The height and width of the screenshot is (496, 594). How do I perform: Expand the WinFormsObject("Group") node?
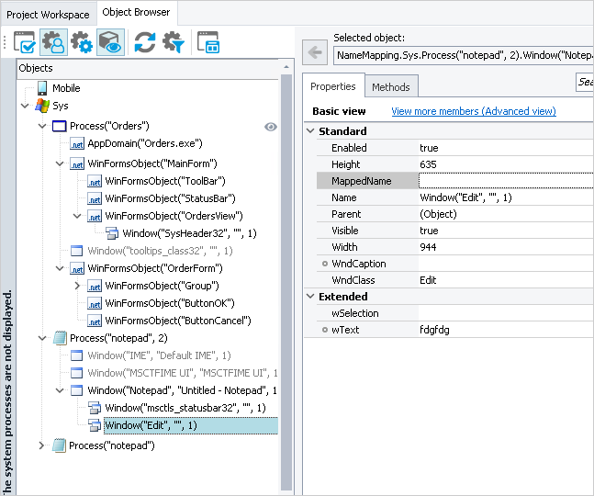click(x=77, y=286)
